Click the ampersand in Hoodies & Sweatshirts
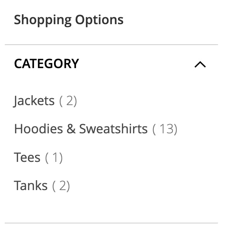This screenshot has width=225, height=230. pos(71,129)
